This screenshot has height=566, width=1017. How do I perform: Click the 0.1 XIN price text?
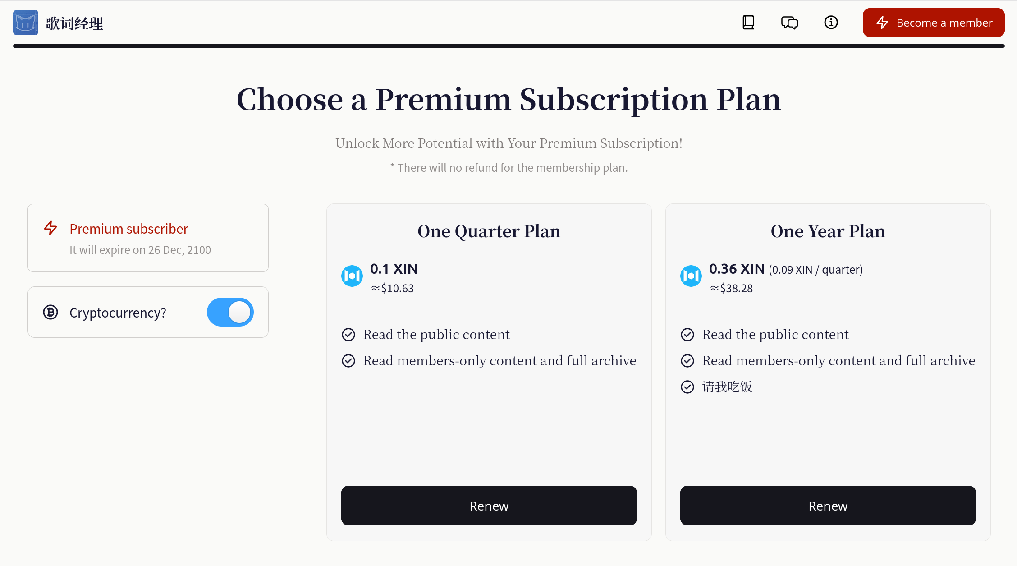click(x=394, y=269)
